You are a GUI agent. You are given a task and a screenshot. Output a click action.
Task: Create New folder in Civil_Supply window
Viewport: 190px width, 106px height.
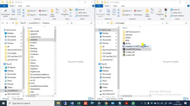[147, 13]
